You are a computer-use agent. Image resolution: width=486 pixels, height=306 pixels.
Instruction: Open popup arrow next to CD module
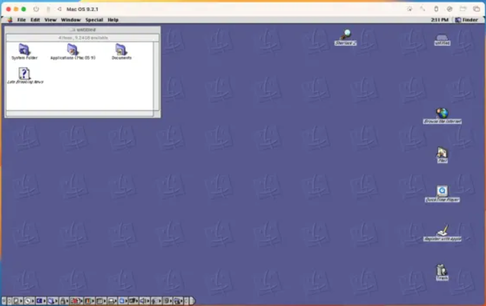point(33,301)
